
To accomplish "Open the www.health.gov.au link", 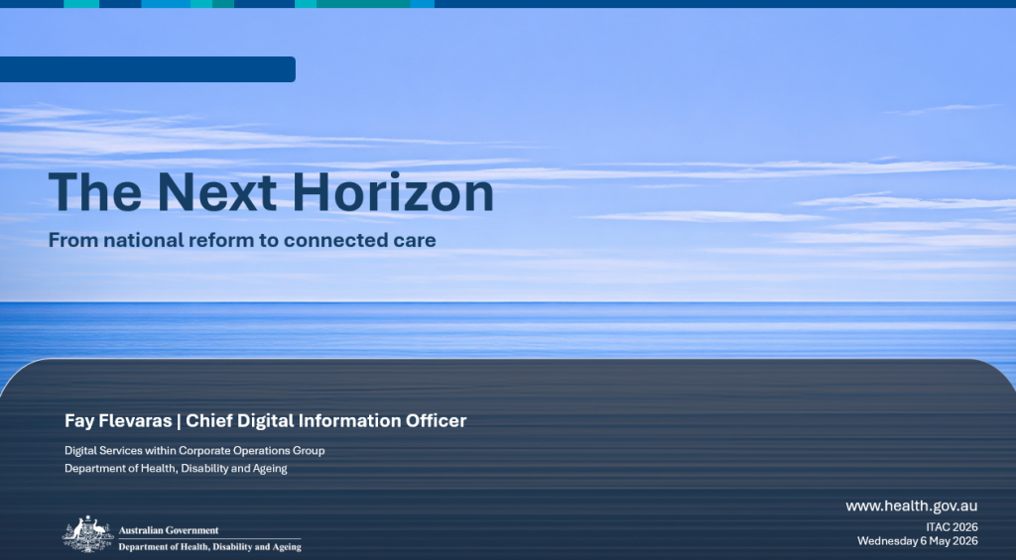I will point(911,505).
